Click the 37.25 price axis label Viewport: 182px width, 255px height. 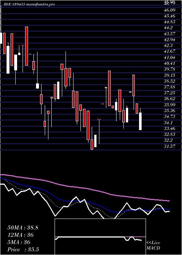(170, 93)
